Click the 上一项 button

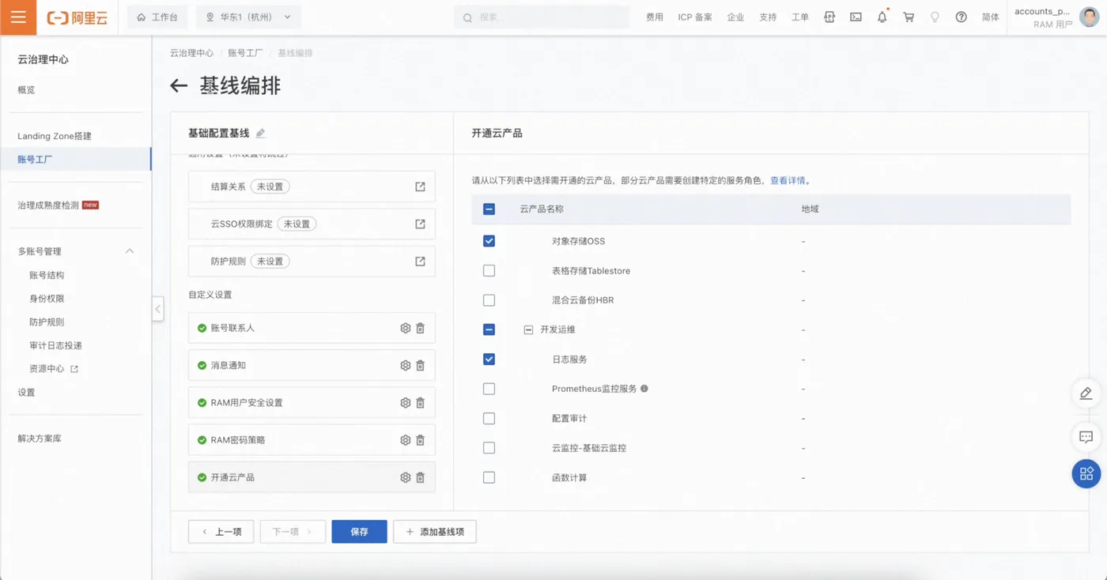221,532
